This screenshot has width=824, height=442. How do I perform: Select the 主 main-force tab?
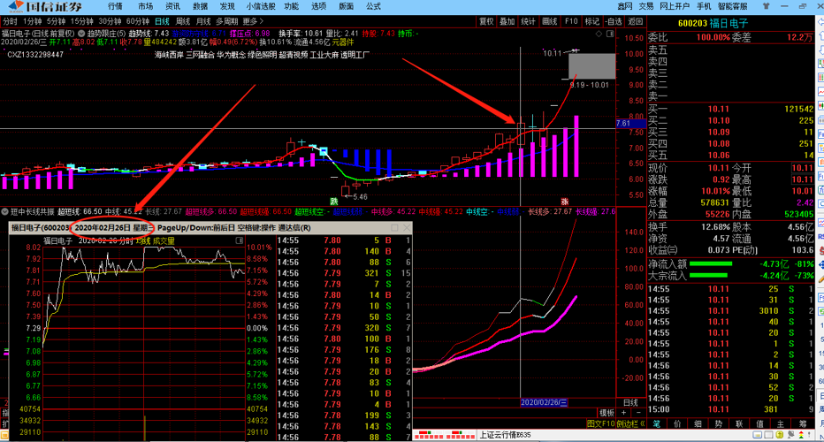[x=781, y=423]
